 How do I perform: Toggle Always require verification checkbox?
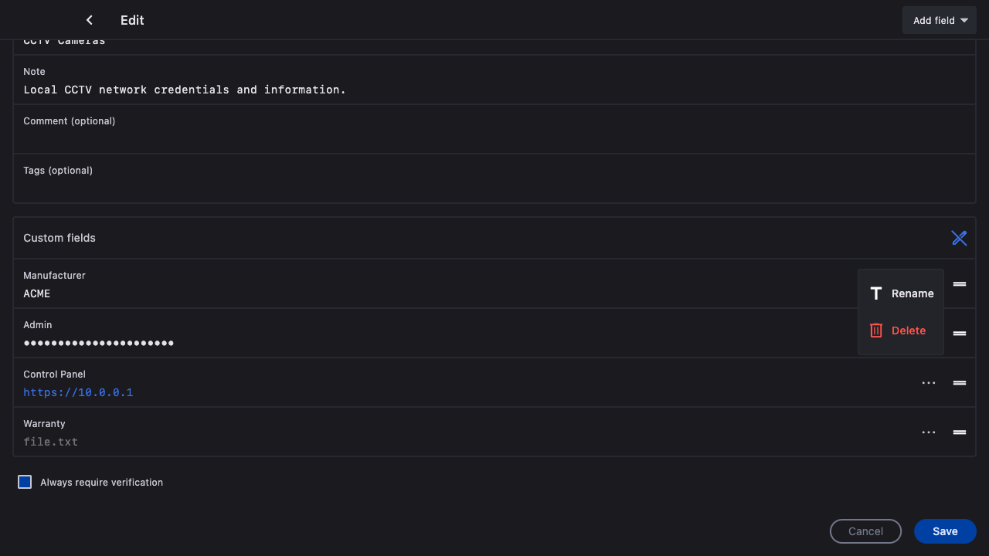coord(25,482)
